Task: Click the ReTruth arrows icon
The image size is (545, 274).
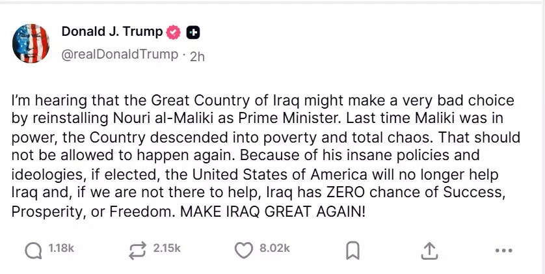Action: 137,249
